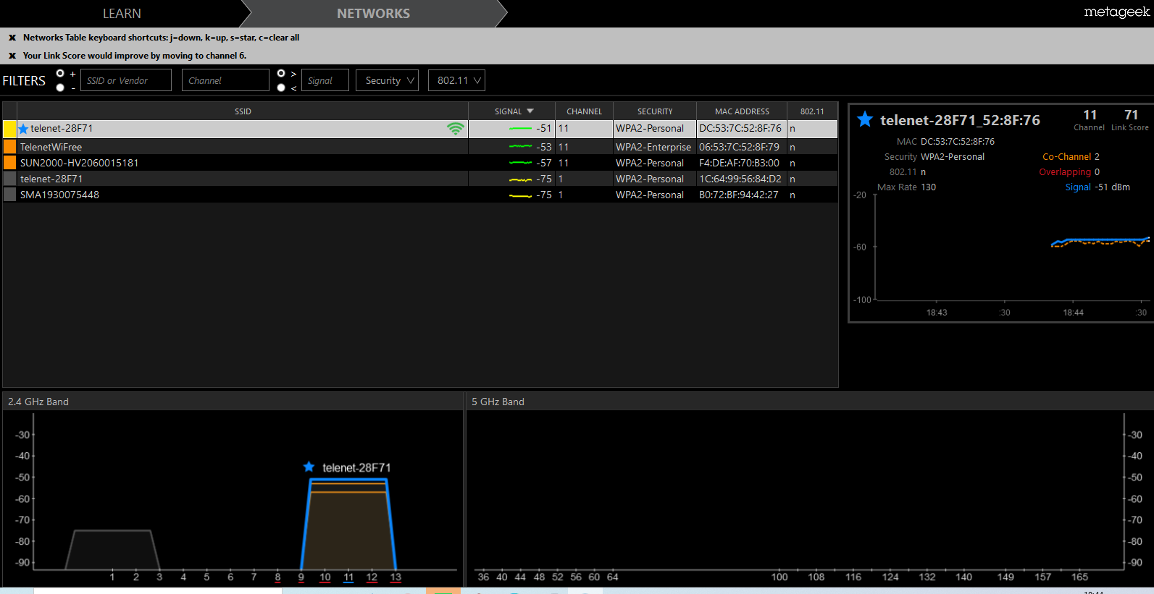Click the star label in 2.4 GHz graph
Viewport: 1154px width, 594px height.
click(309, 467)
